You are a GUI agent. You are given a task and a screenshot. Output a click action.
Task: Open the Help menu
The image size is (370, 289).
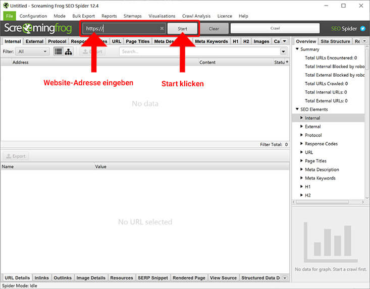(243, 16)
